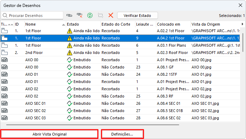
Task: Click checkmark icon in AXO SEC 02 row
Action: coord(70,111)
